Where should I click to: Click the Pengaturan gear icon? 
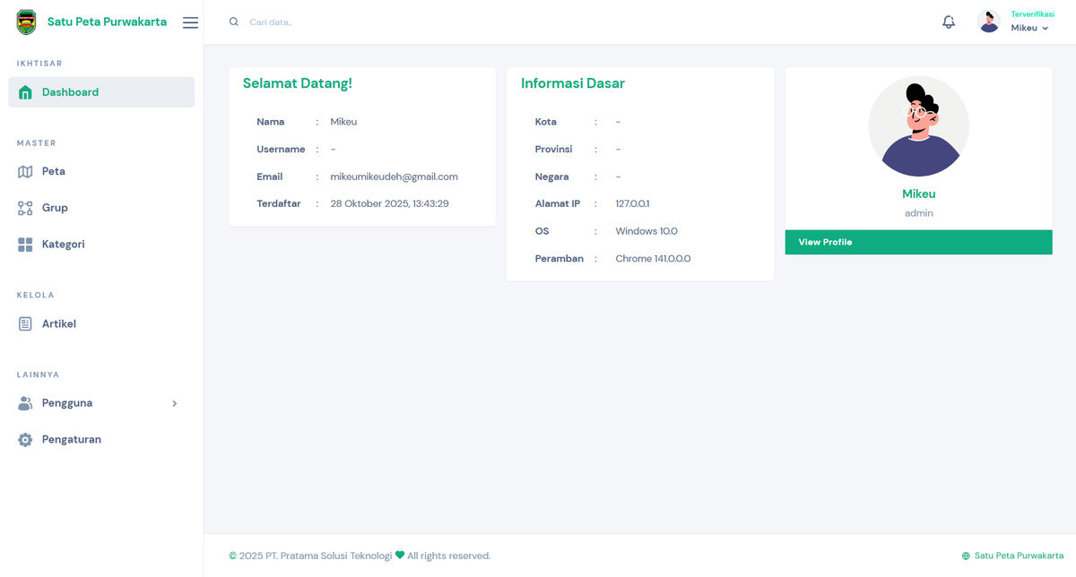coord(25,440)
